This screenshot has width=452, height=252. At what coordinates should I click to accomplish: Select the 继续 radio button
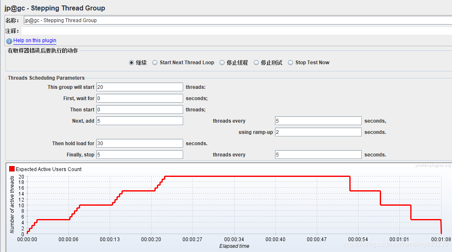coord(131,63)
